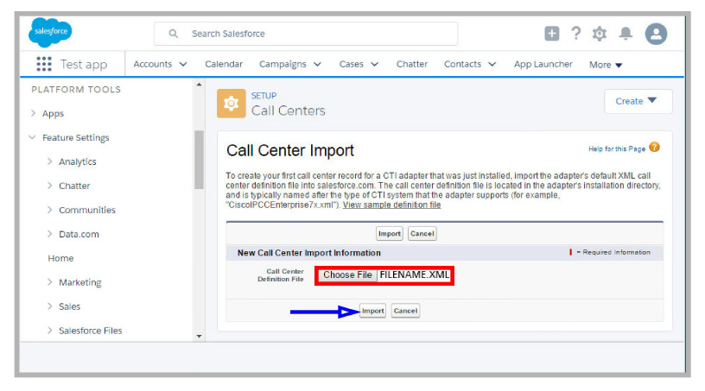Click the sidebar scroll up arrow
705x391 pixels.
pos(200,85)
